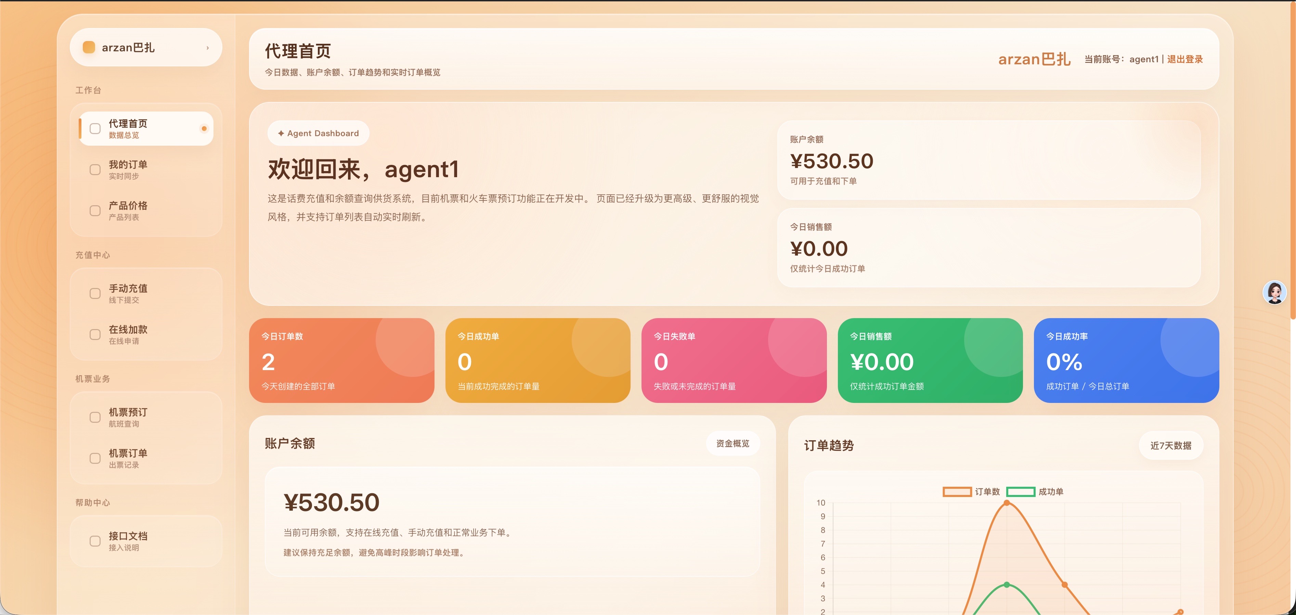
Task: Click icon beside 在线加款
Action: 95,335
